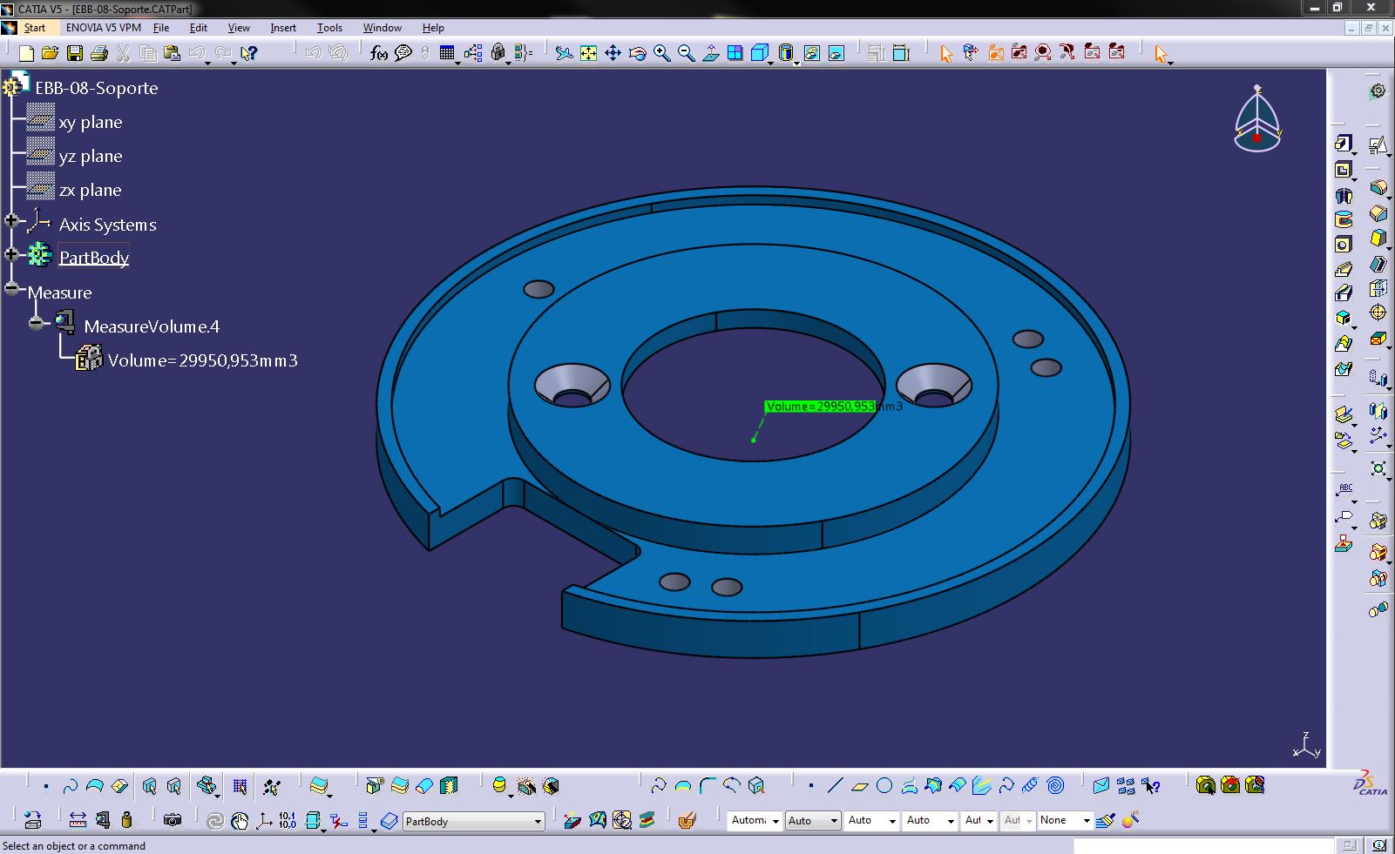Open the Start menu

click(34, 28)
